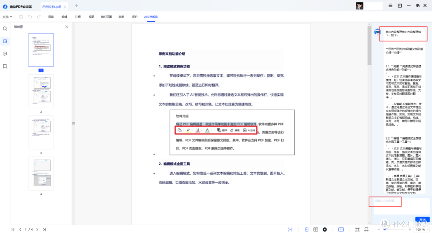This screenshot has width=432, height=233.
Task: Zoom out with the minus button
Action: [379, 229]
